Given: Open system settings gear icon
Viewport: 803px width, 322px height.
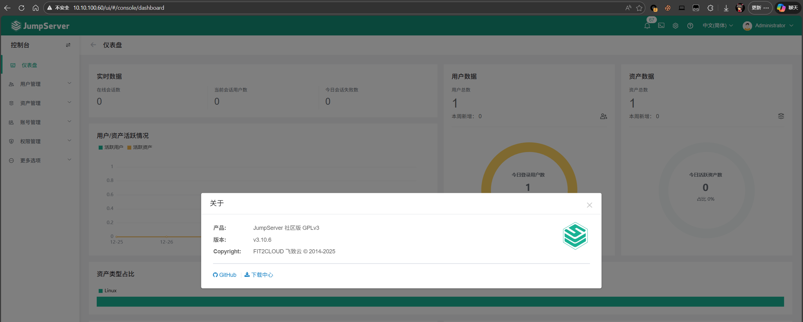Looking at the screenshot, I should click(x=675, y=26).
